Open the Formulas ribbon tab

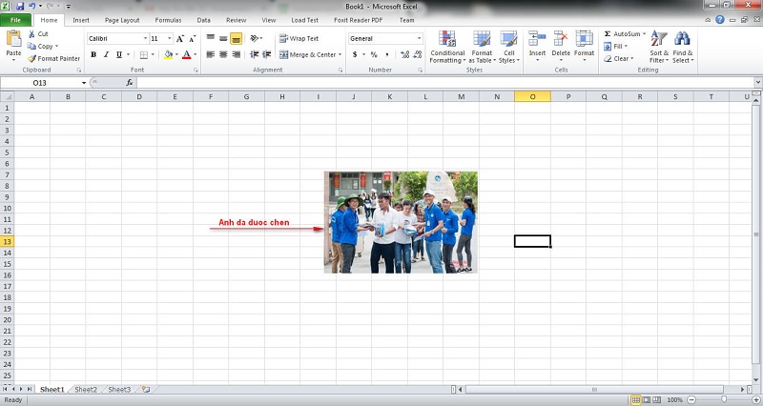point(168,19)
